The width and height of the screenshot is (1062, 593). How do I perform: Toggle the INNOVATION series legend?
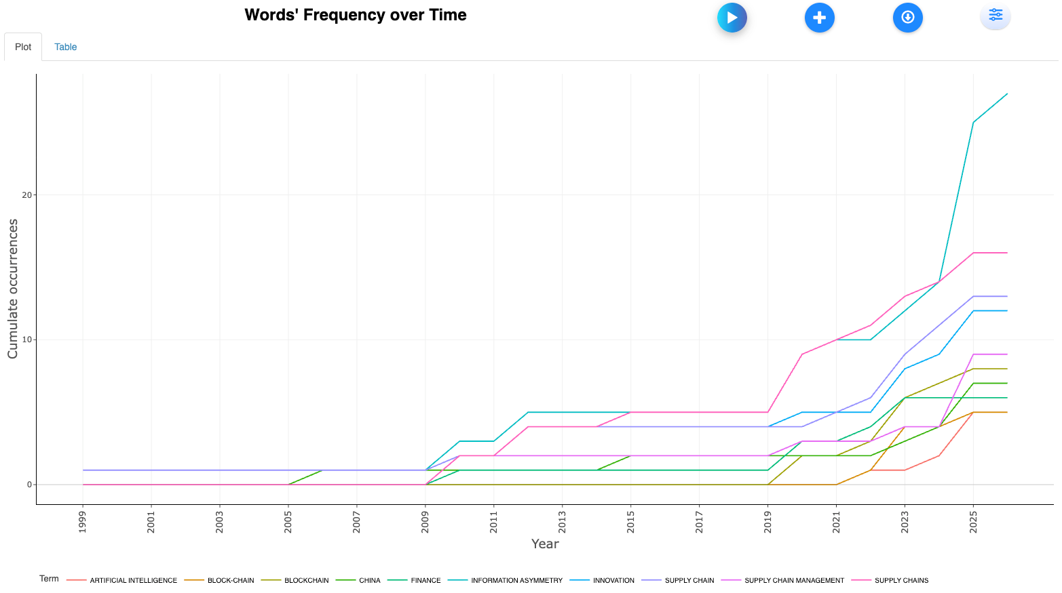coord(613,581)
